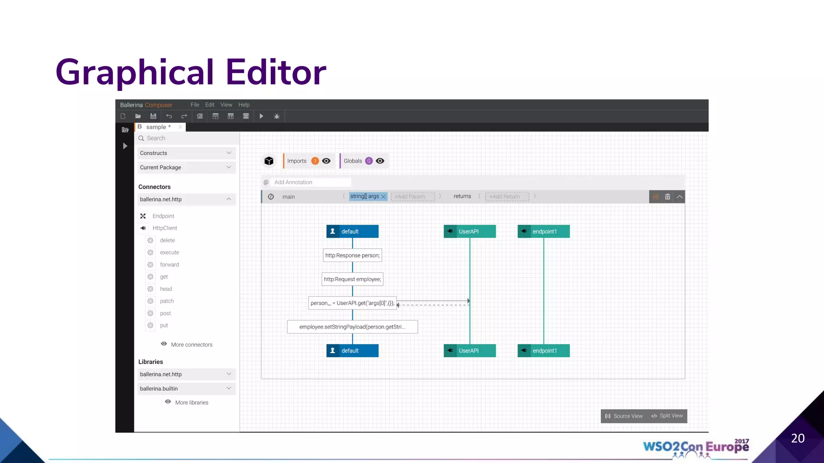Undo the last action
This screenshot has height=463, width=824.
[169, 116]
